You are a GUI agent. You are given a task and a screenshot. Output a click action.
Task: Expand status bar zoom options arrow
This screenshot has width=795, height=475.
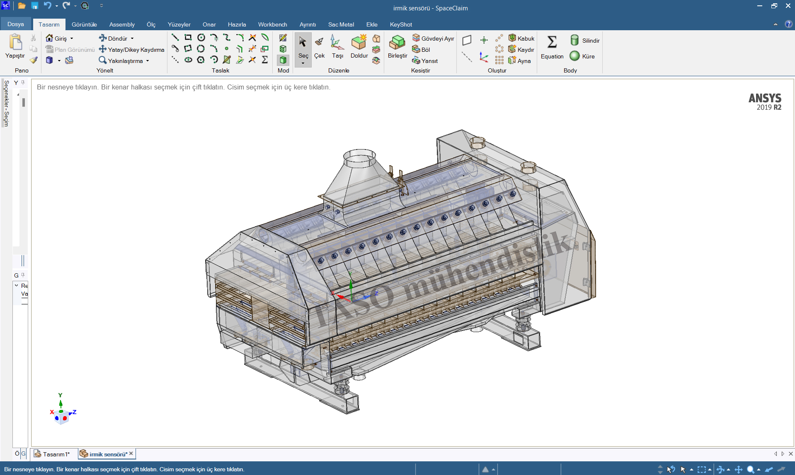[x=759, y=470]
